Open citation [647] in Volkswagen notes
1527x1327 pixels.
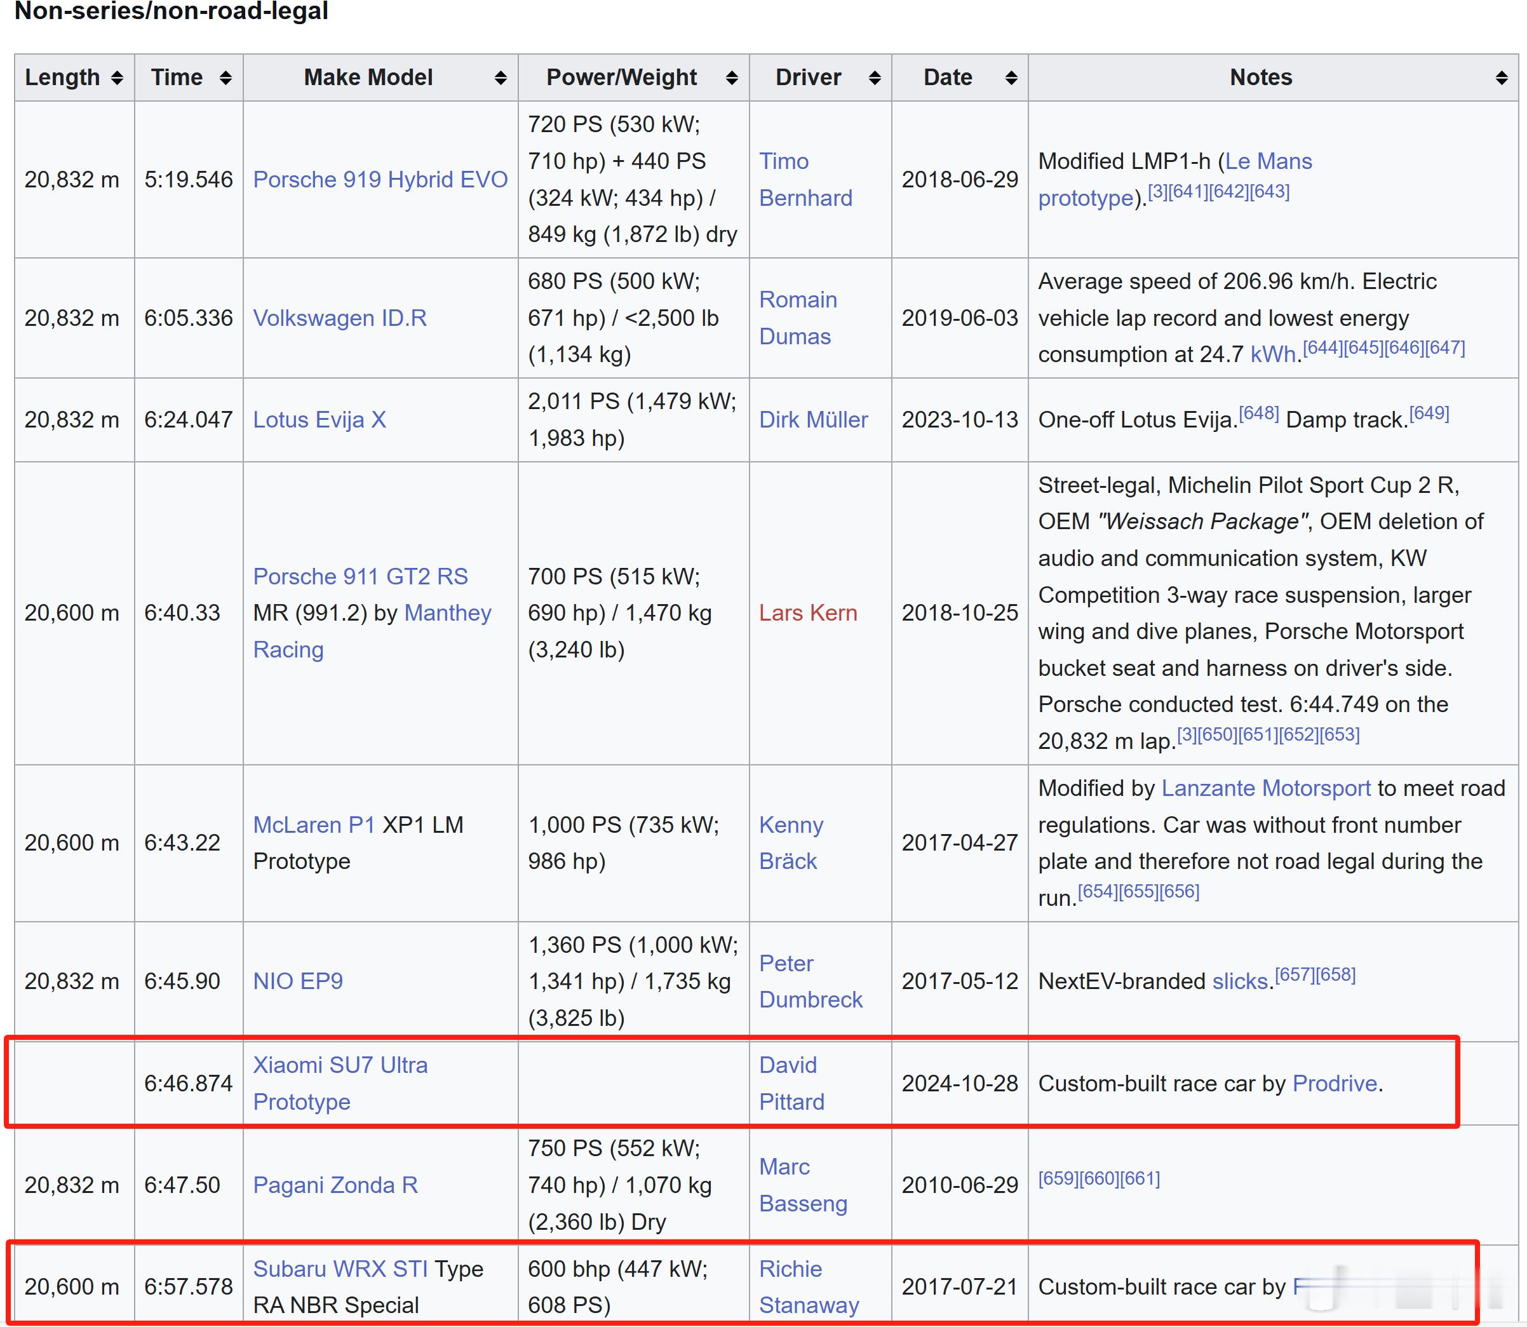coord(1445,348)
